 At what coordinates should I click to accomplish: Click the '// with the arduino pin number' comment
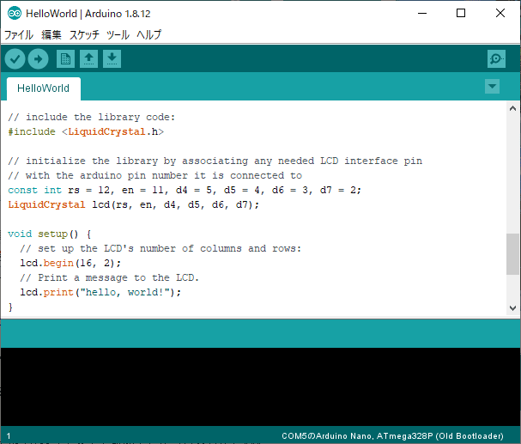tap(155, 176)
